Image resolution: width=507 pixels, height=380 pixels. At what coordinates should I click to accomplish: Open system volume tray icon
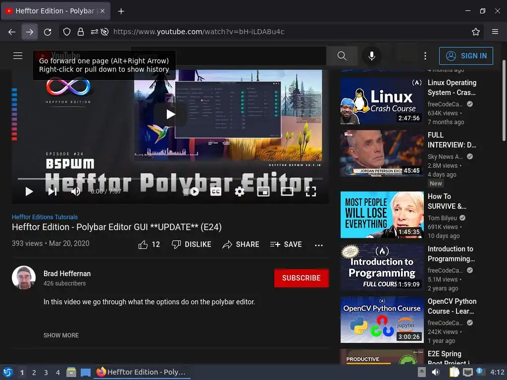pos(436,372)
